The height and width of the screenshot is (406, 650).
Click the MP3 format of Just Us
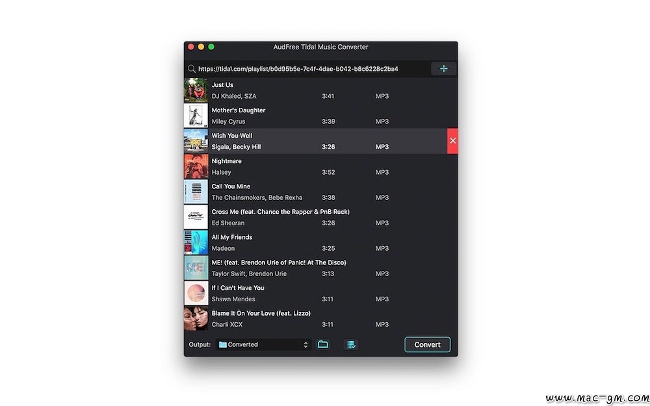click(382, 96)
